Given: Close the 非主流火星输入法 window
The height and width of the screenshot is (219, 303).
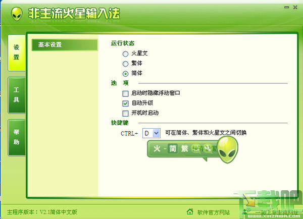Looking at the screenshot, I should [x=295, y=8].
